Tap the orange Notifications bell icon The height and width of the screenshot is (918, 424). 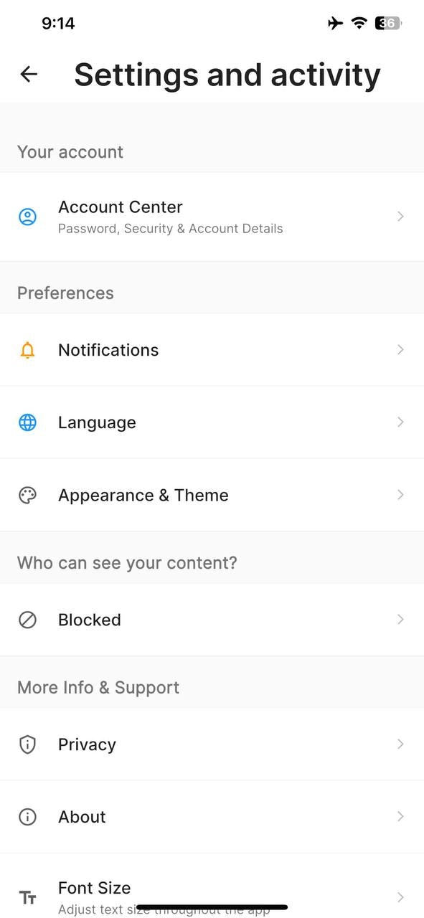(27, 350)
